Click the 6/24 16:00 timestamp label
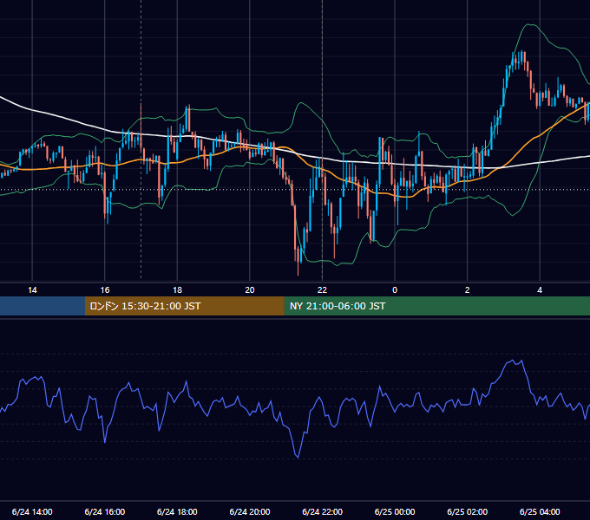The height and width of the screenshot is (520, 590). click(x=105, y=511)
